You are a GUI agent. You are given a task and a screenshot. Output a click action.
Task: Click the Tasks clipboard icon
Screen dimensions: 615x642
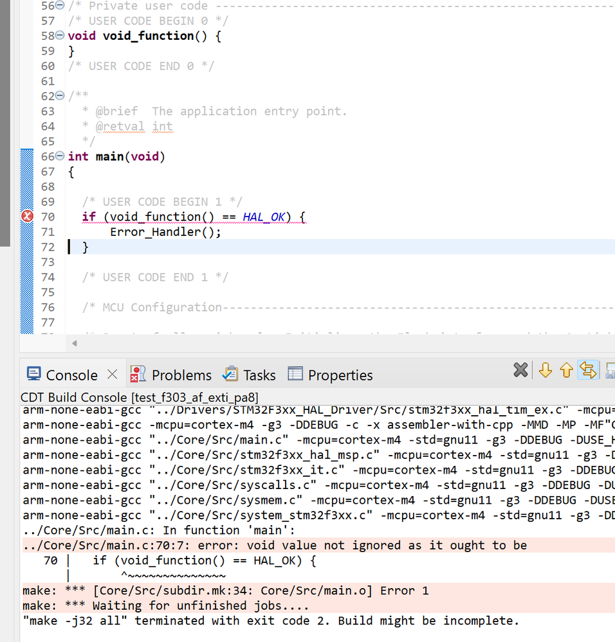tap(230, 374)
